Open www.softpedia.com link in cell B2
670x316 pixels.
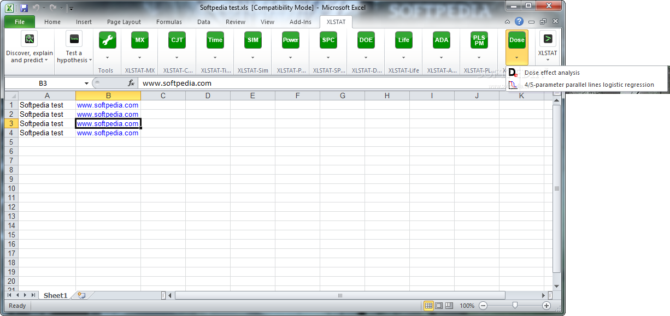pos(108,114)
